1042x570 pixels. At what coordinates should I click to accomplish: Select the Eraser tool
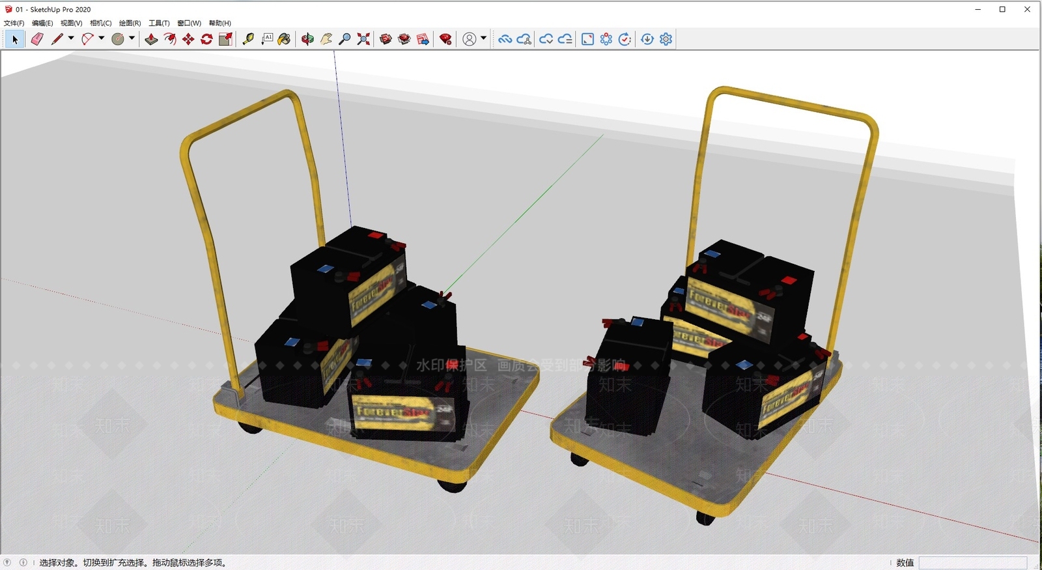click(x=37, y=39)
